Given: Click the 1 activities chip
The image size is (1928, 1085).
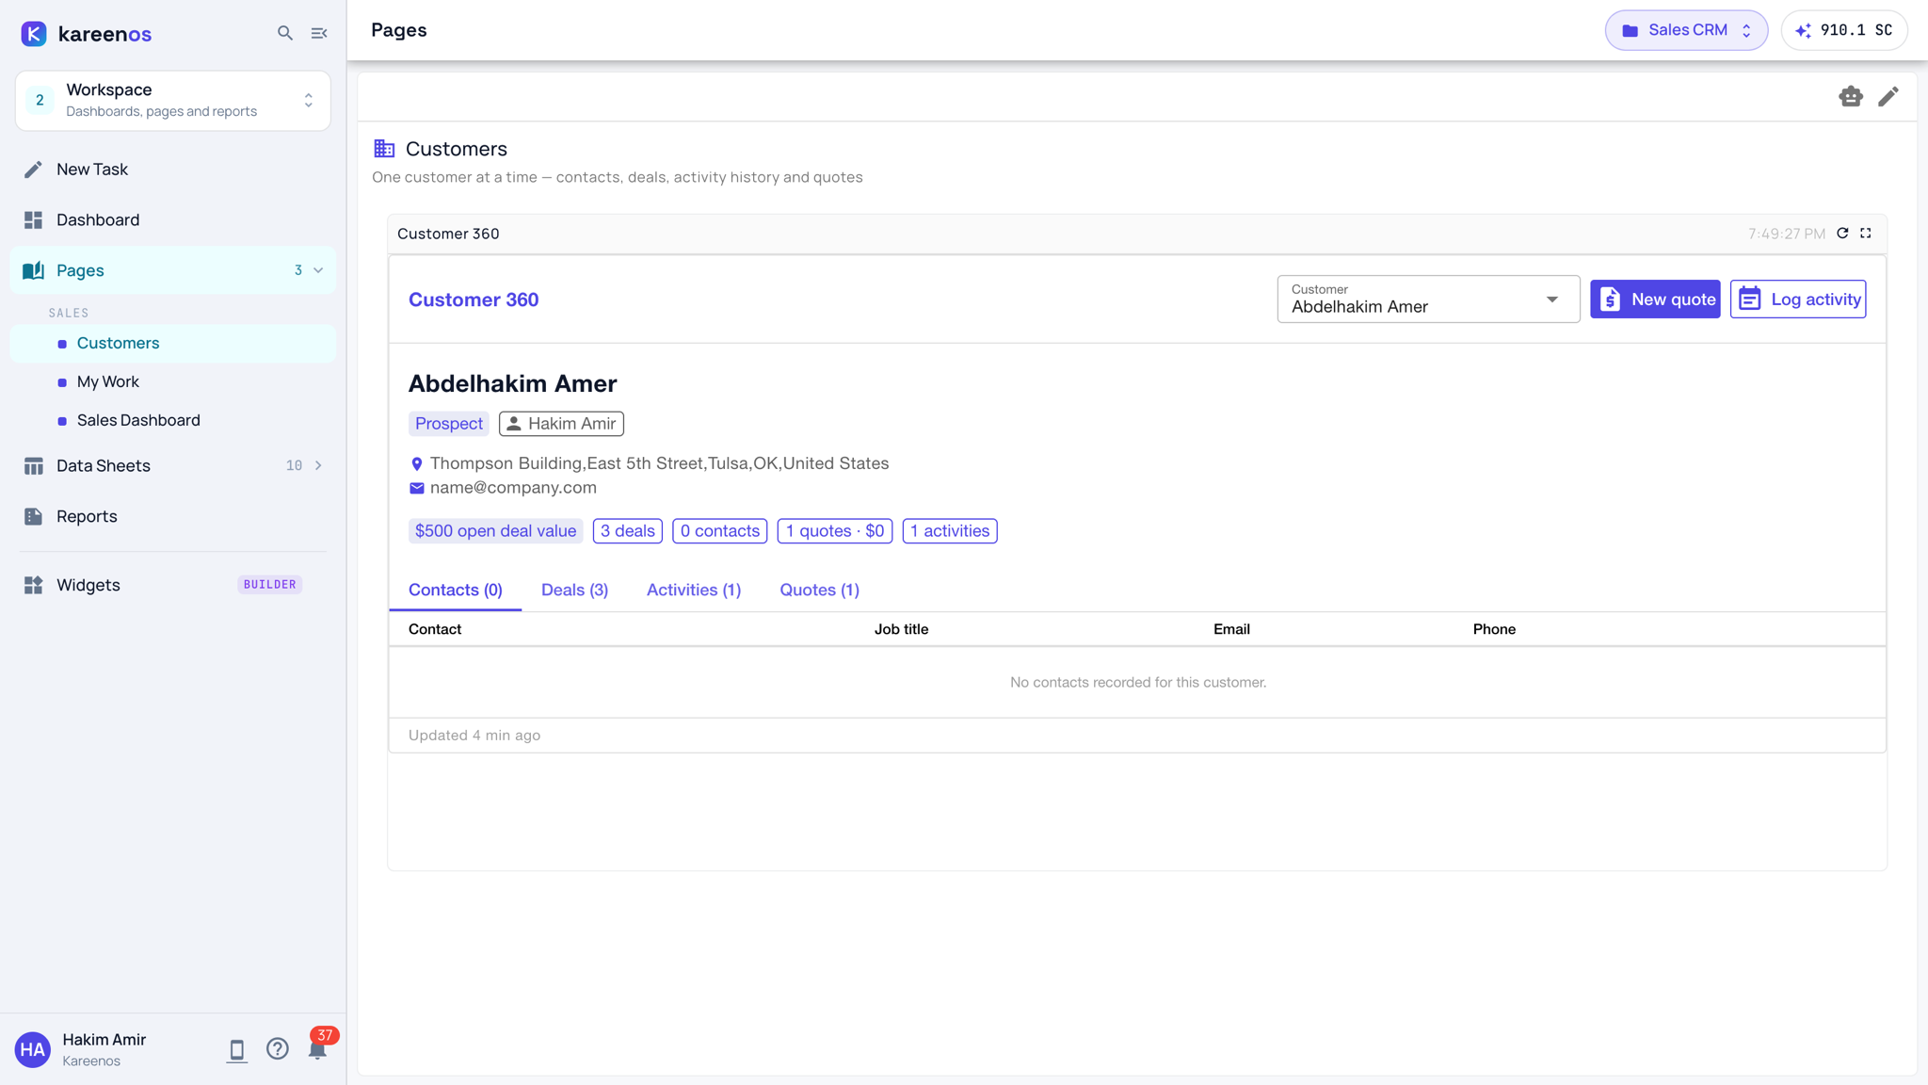Looking at the screenshot, I should (950, 531).
